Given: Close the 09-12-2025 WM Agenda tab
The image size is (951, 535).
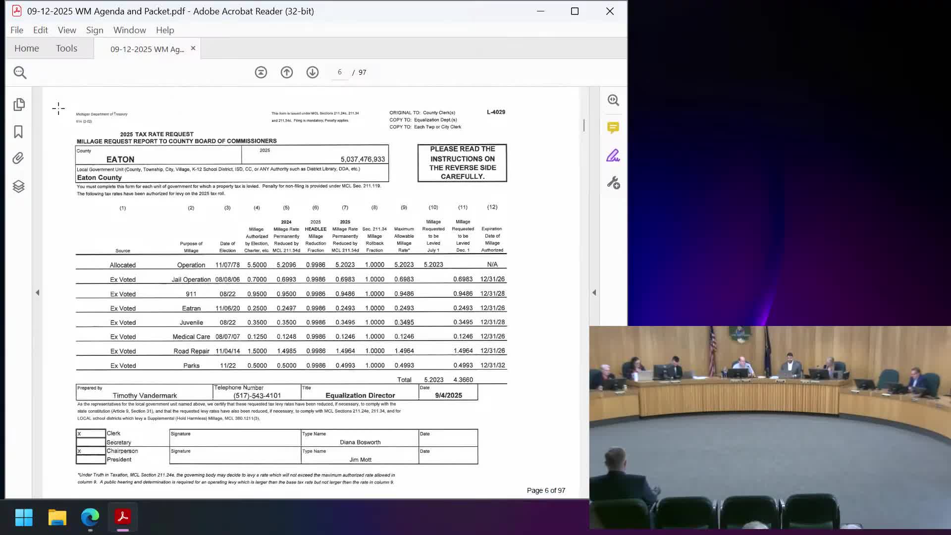Looking at the screenshot, I should coord(193,48).
